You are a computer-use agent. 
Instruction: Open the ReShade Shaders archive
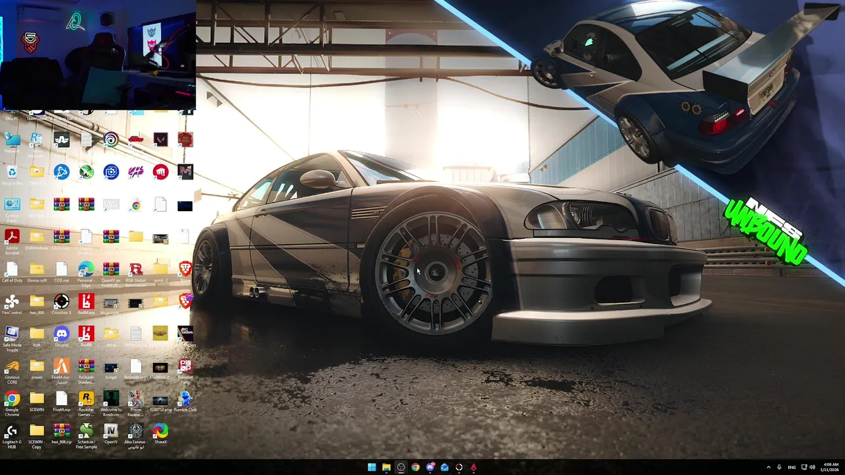[86, 371]
